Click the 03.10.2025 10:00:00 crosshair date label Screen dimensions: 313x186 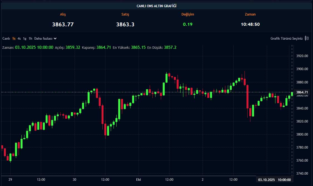click(x=274, y=180)
